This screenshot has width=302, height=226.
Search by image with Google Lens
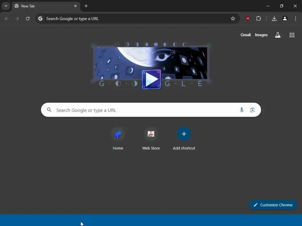tap(252, 110)
